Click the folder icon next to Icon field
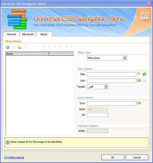Screen dimensions: 153x163 pos(139,103)
